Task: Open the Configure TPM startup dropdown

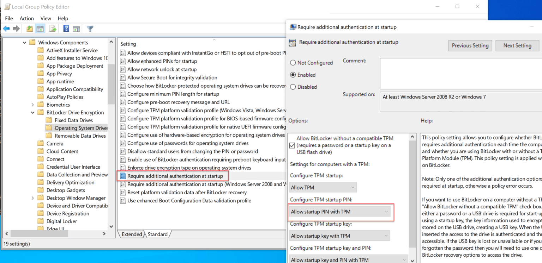Action: (x=322, y=187)
